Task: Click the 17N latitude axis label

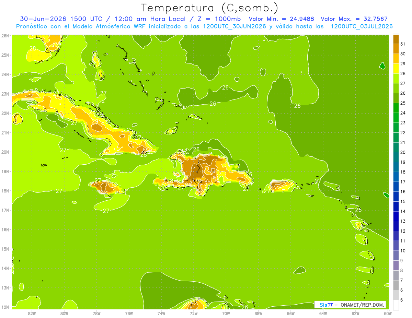Action: (x=5, y=210)
